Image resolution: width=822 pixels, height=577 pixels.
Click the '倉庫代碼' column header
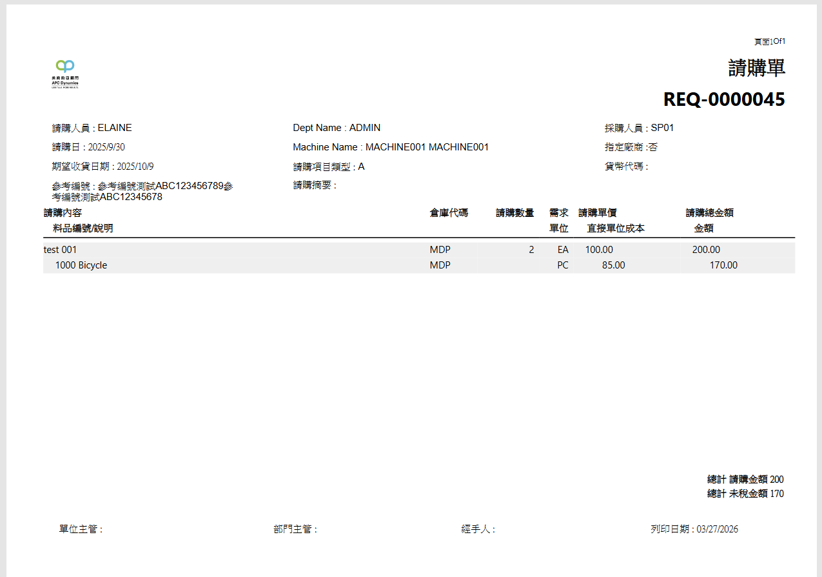[x=449, y=213]
